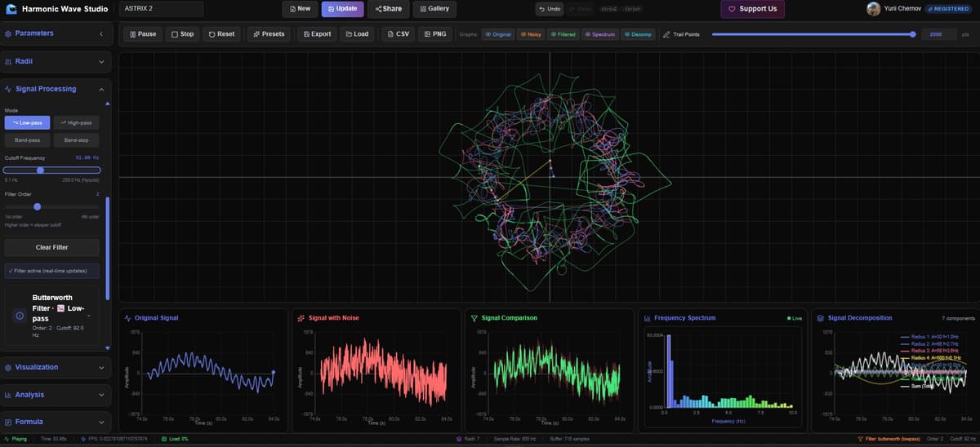Download data as CSV

pyautogui.click(x=397, y=34)
